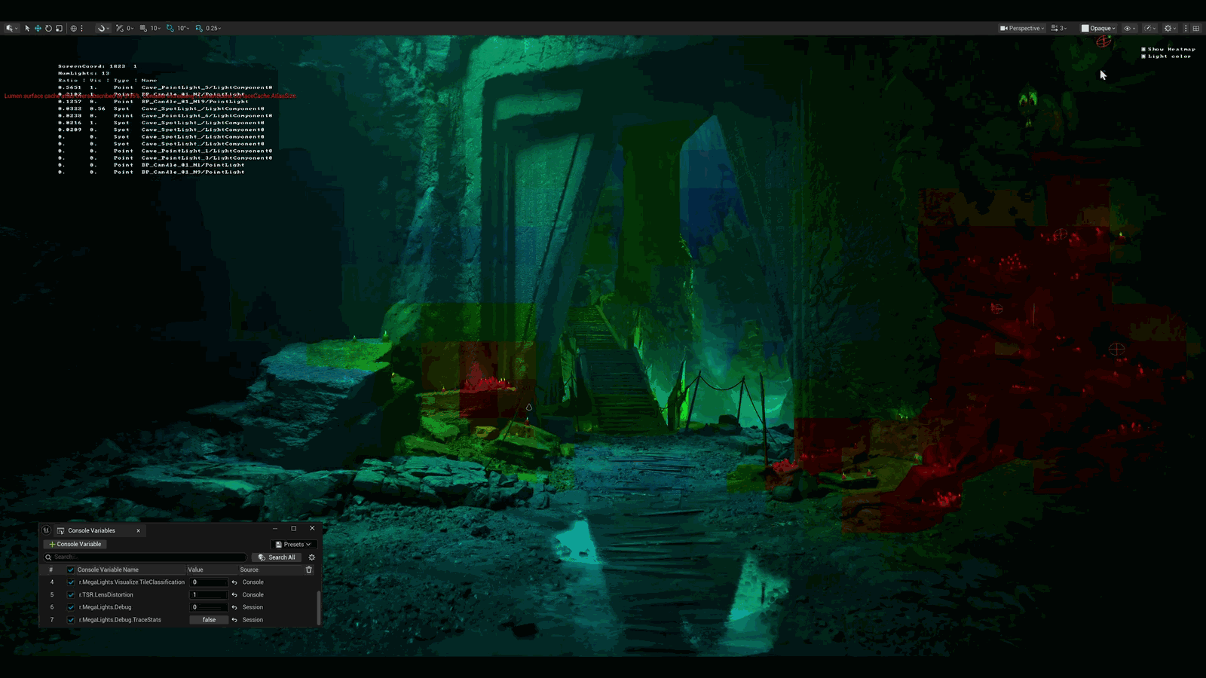Uncheck r.MegaLights.Visualize.TileClassification row checkbox
The height and width of the screenshot is (678, 1206).
click(x=71, y=582)
